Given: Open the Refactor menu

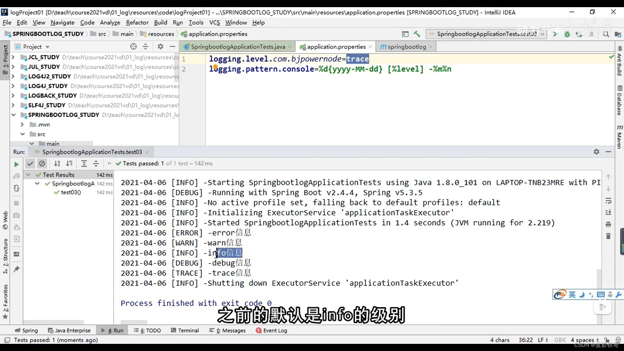Looking at the screenshot, I should point(137,22).
